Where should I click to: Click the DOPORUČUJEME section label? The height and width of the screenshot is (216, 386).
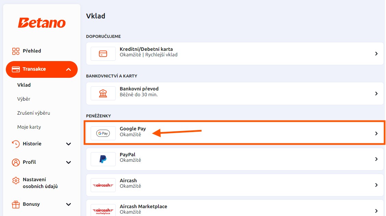103,37
